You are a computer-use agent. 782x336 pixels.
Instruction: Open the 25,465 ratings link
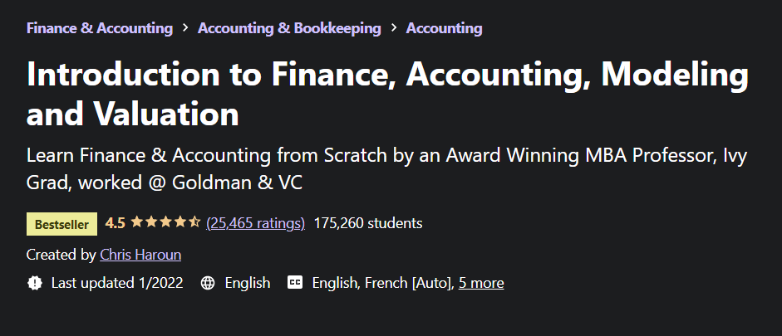(256, 223)
